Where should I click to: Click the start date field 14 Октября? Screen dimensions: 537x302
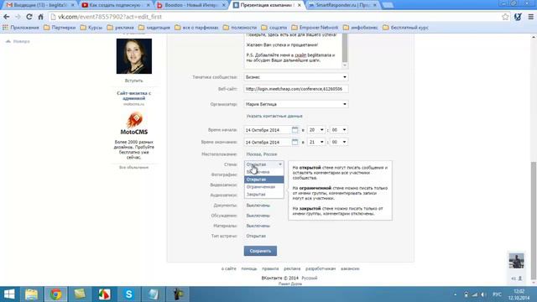(x=267, y=130)
